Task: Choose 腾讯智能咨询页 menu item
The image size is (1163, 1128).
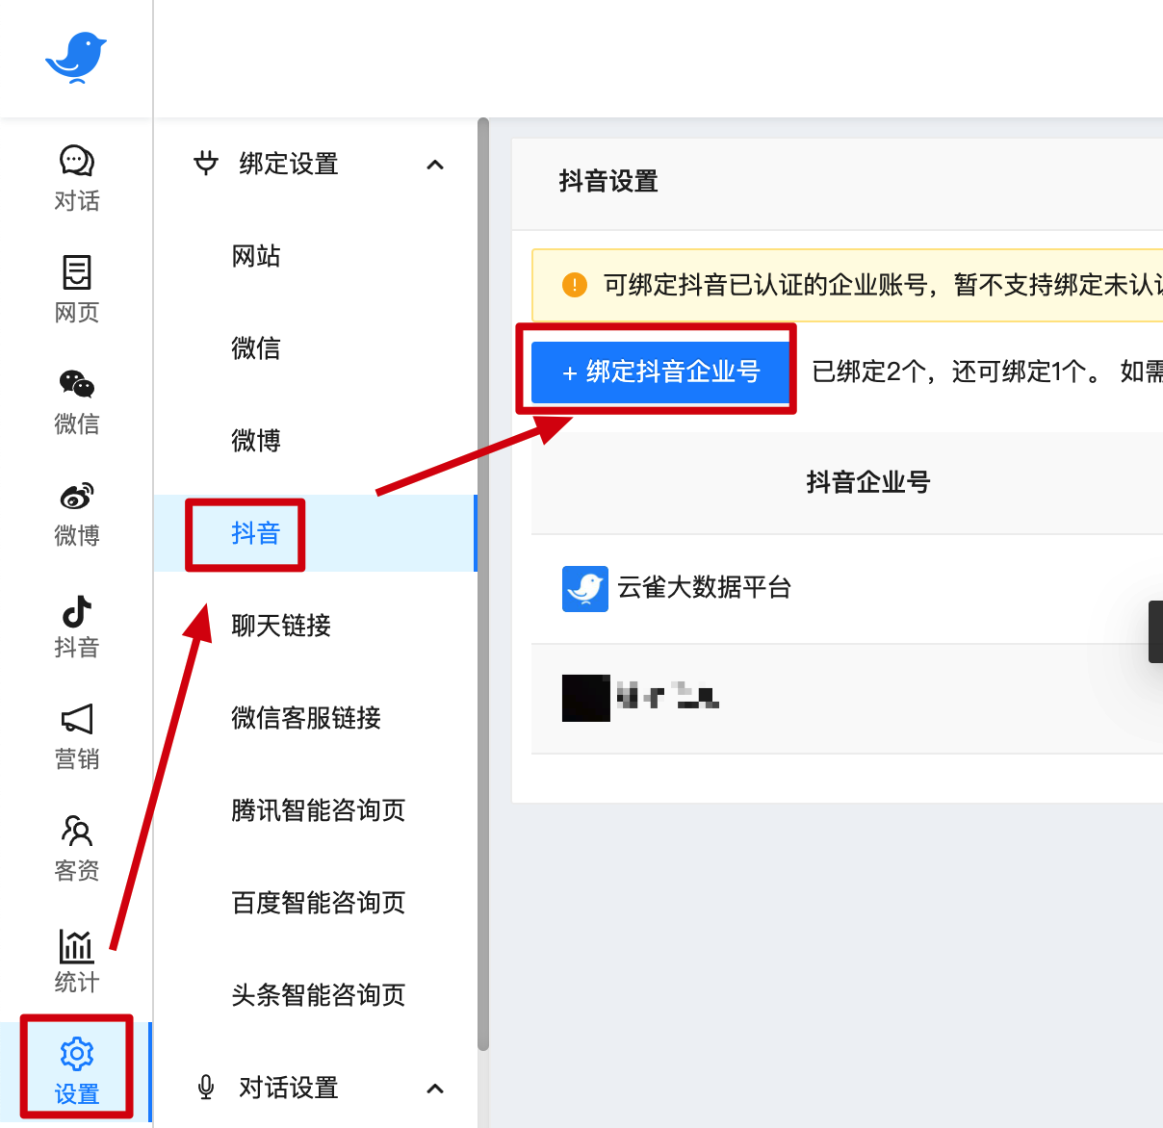Action: coord(319,810)
